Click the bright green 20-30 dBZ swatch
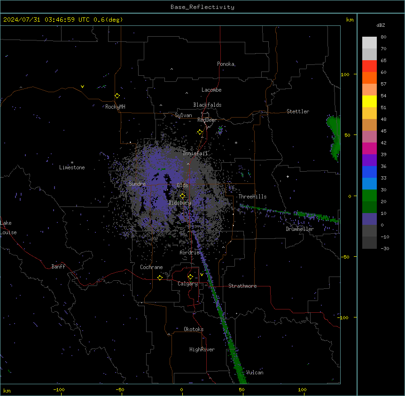 [369, 196]
